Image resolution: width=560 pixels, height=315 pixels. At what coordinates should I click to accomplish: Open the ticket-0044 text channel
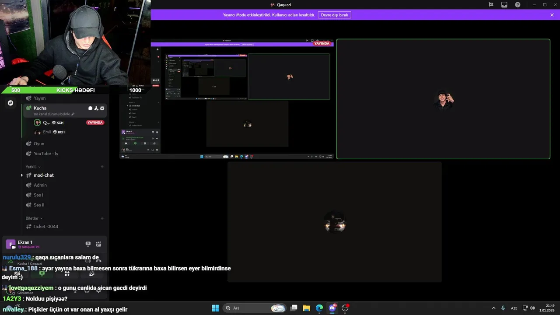pos(66,227)
